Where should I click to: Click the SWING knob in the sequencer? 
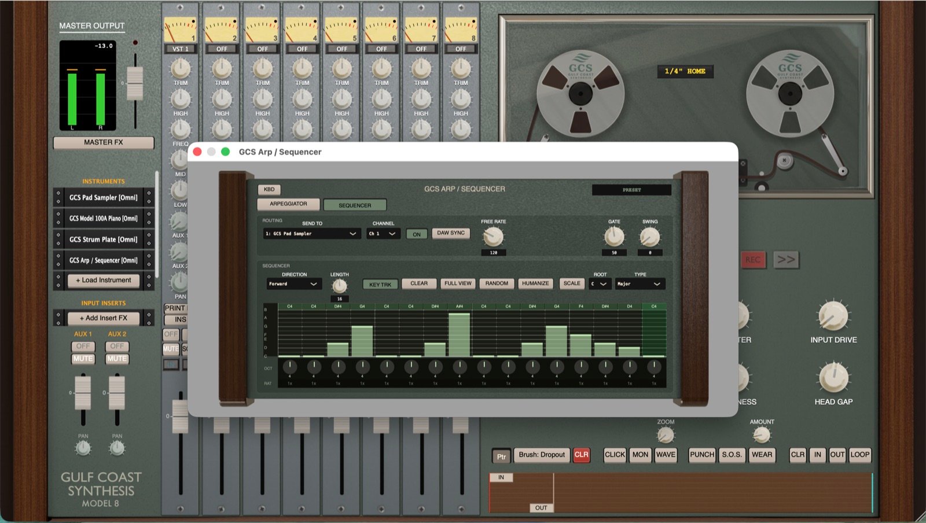649,236
